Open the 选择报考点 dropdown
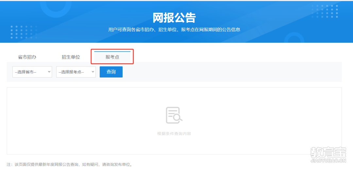 click(x=76, y=72)
